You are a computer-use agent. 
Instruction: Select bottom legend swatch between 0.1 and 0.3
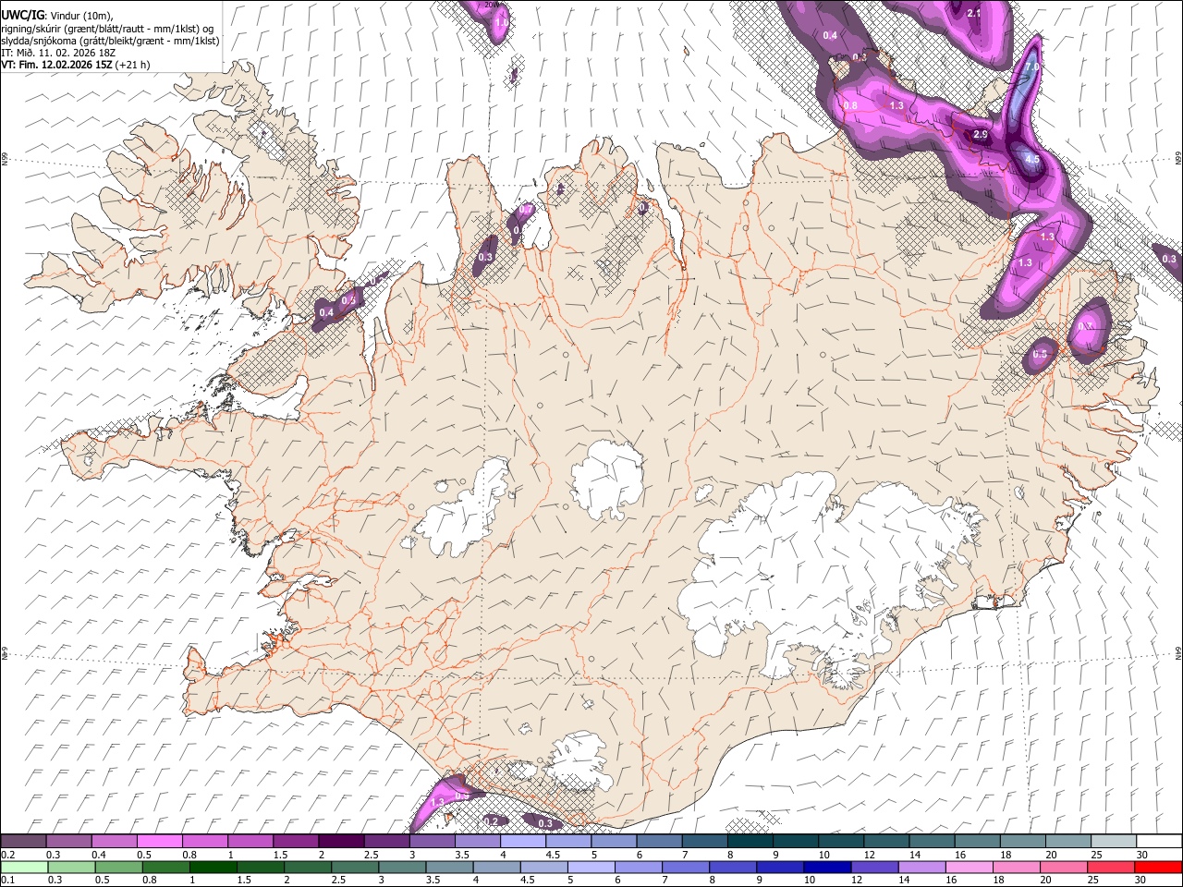coord(24,868)
